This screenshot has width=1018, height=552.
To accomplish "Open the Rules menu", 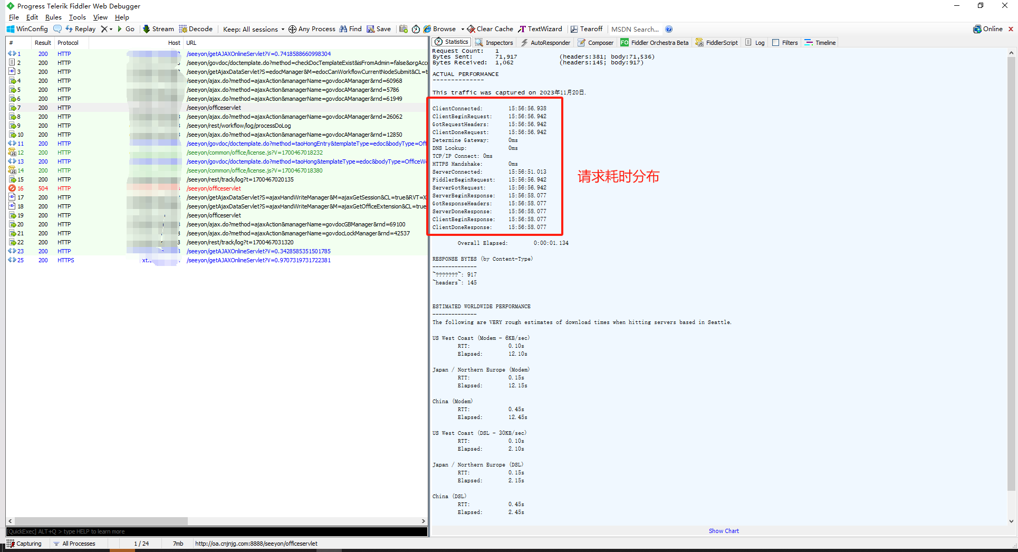I will point(53,17).
